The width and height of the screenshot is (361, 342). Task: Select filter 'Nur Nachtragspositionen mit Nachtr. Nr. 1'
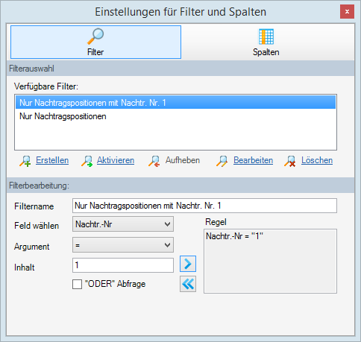pyautogui.click(x=175, y=103)
